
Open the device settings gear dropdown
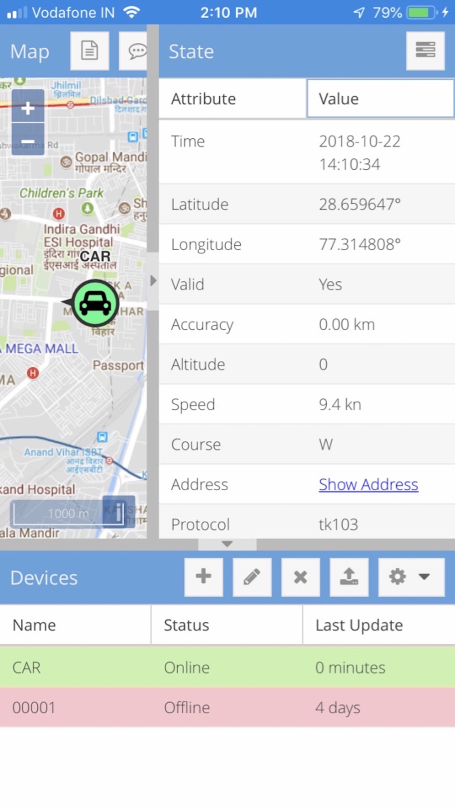(411, 576)
